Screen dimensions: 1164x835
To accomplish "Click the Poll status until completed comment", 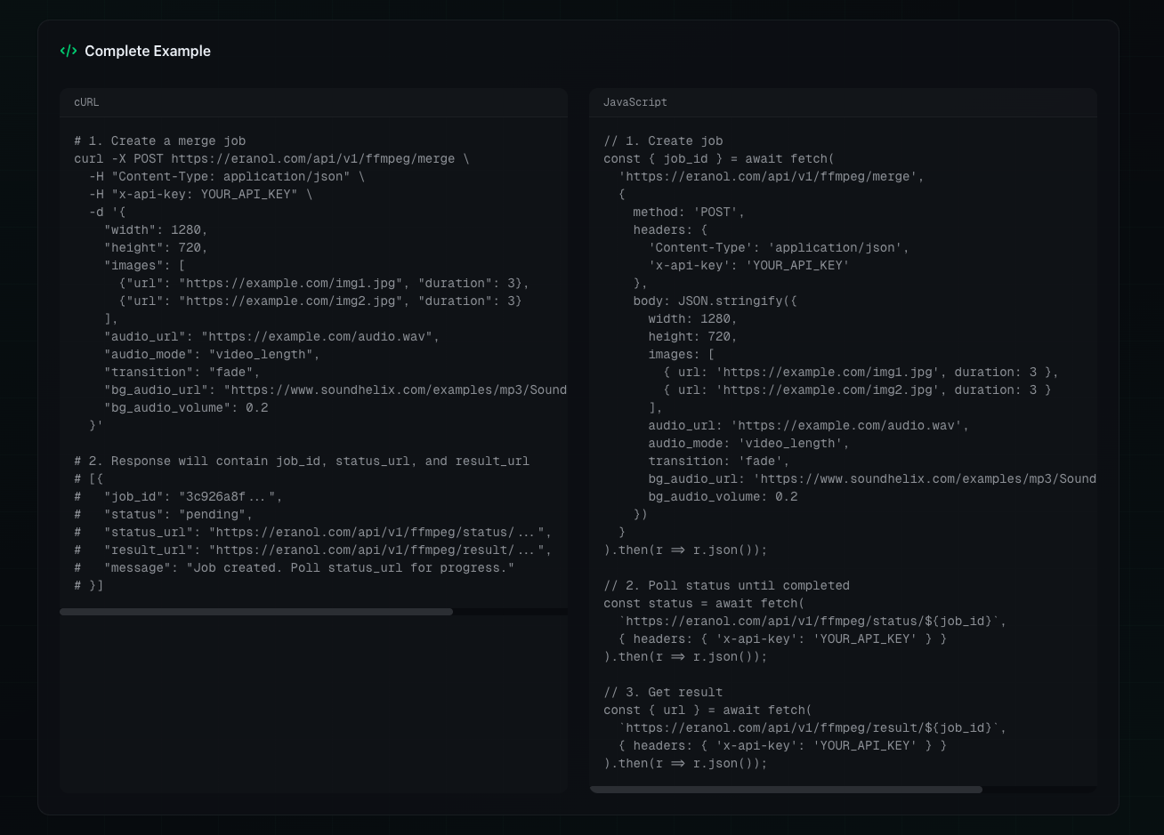I will [725, 585].
